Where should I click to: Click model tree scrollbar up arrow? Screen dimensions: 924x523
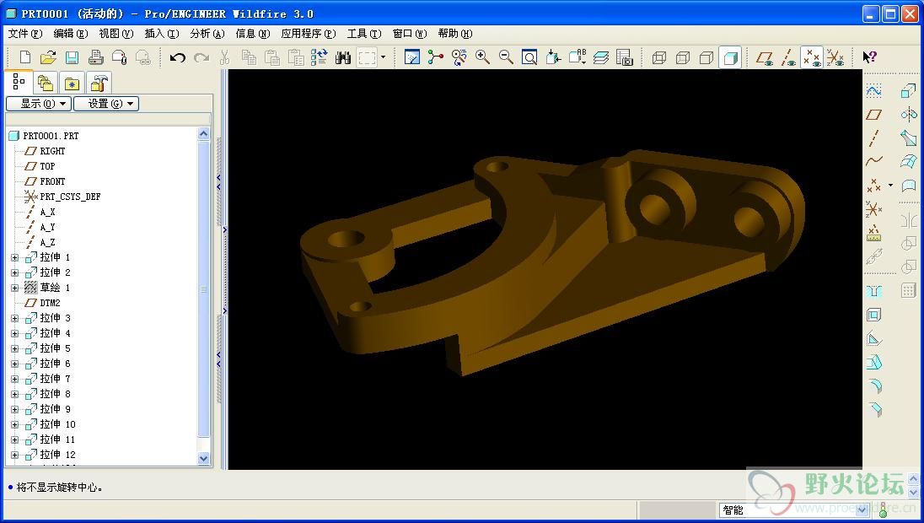point(204,134)
